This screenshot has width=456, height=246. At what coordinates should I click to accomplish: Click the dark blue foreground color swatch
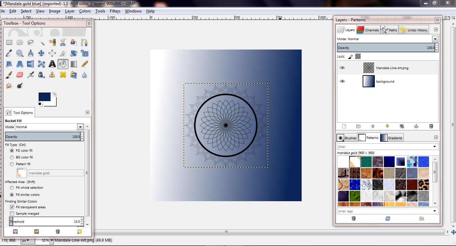(x=44, y=97)
